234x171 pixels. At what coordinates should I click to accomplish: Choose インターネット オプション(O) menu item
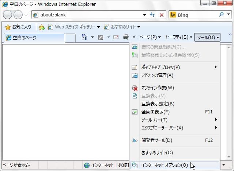coord(175,165)
